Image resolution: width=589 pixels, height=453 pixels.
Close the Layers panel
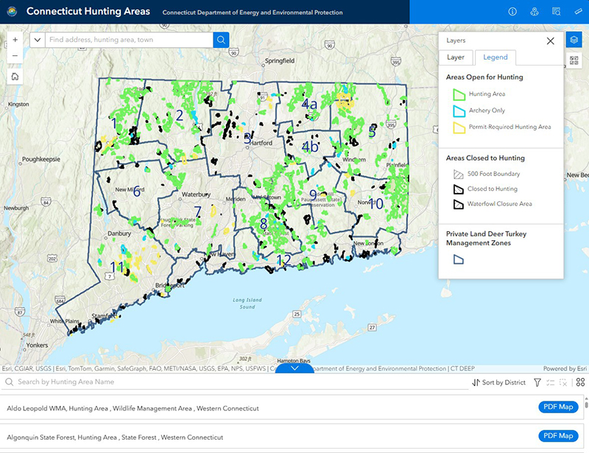tap(550, 41)
